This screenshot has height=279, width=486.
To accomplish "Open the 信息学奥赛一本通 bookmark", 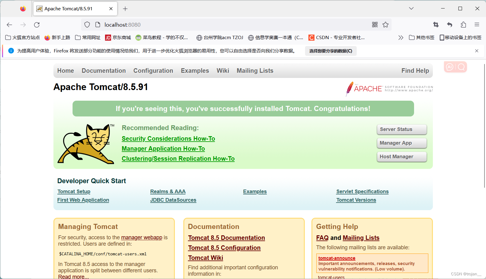I will pyautogui.click(x=276, y=38).
